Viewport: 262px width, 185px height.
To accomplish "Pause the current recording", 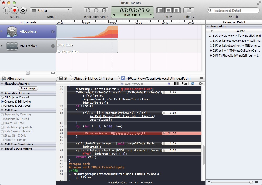I will tap(6, 10).
